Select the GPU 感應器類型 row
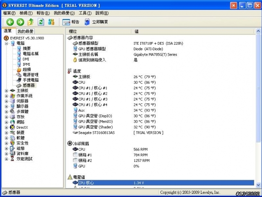The image size is (262, 197). click(160, 49)
